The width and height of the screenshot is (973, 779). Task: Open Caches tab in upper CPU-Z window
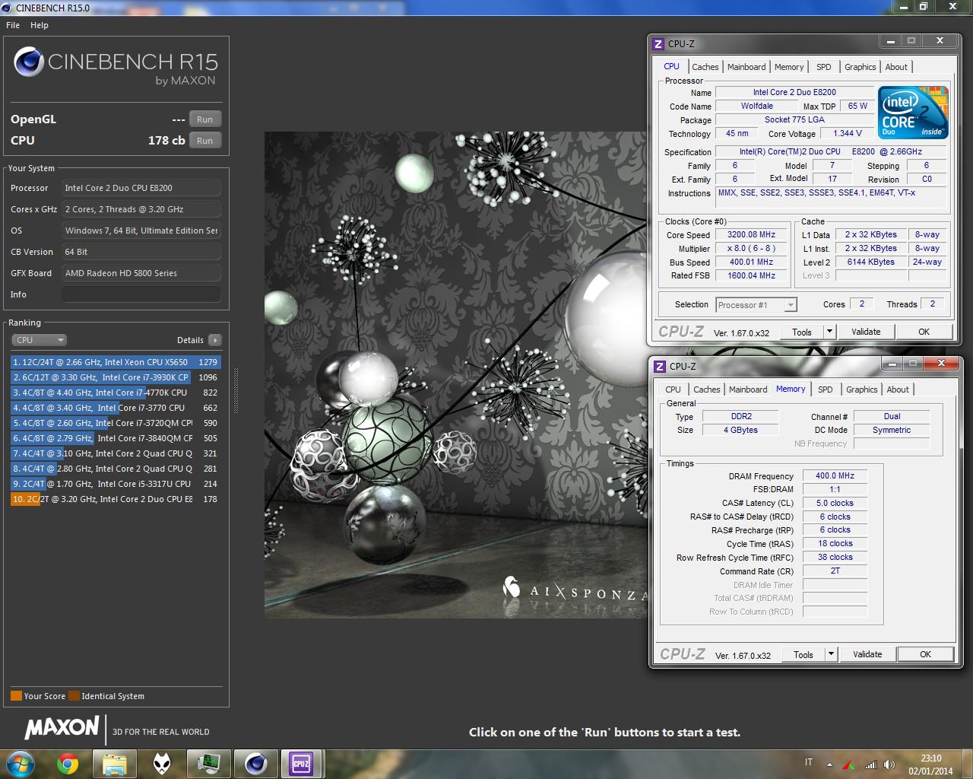tap(705, 67)
